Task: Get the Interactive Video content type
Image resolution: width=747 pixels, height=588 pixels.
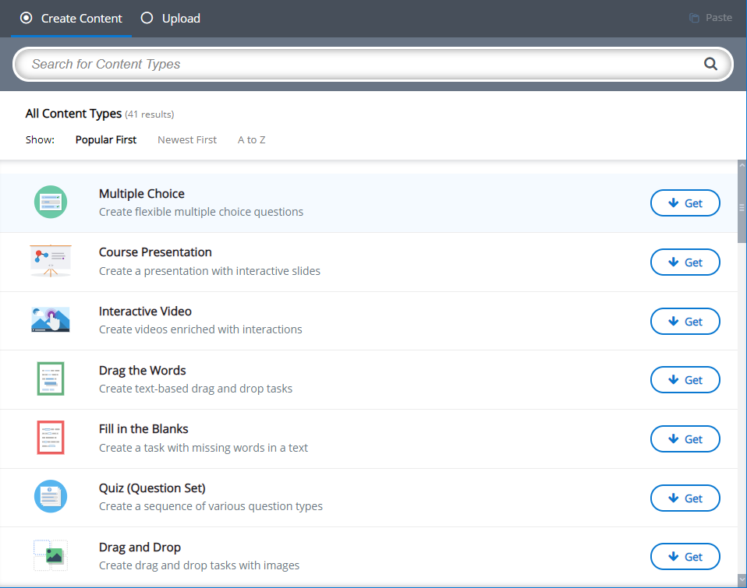Action: point(685,321)
